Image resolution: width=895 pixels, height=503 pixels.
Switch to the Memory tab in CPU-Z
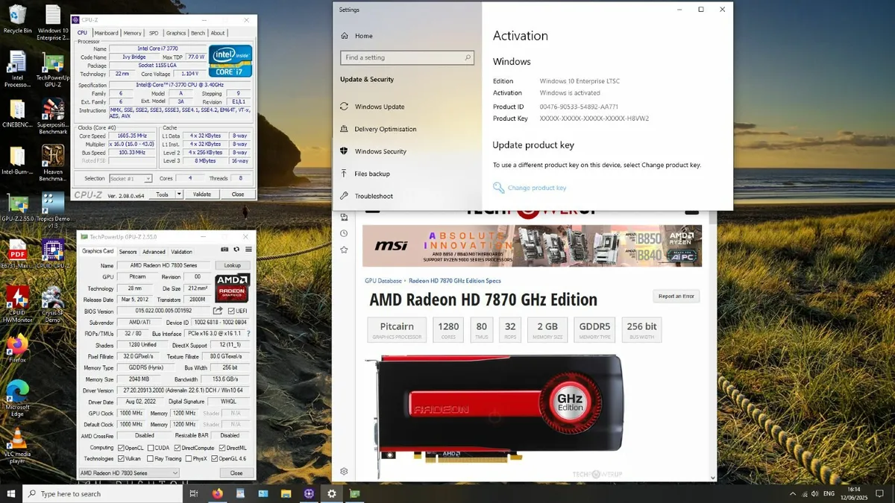tap(133, 33)
